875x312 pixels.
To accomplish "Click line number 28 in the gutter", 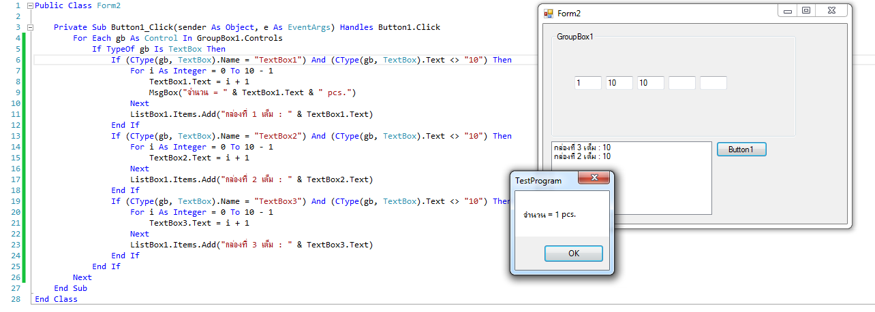I will (x=17, y=299).
